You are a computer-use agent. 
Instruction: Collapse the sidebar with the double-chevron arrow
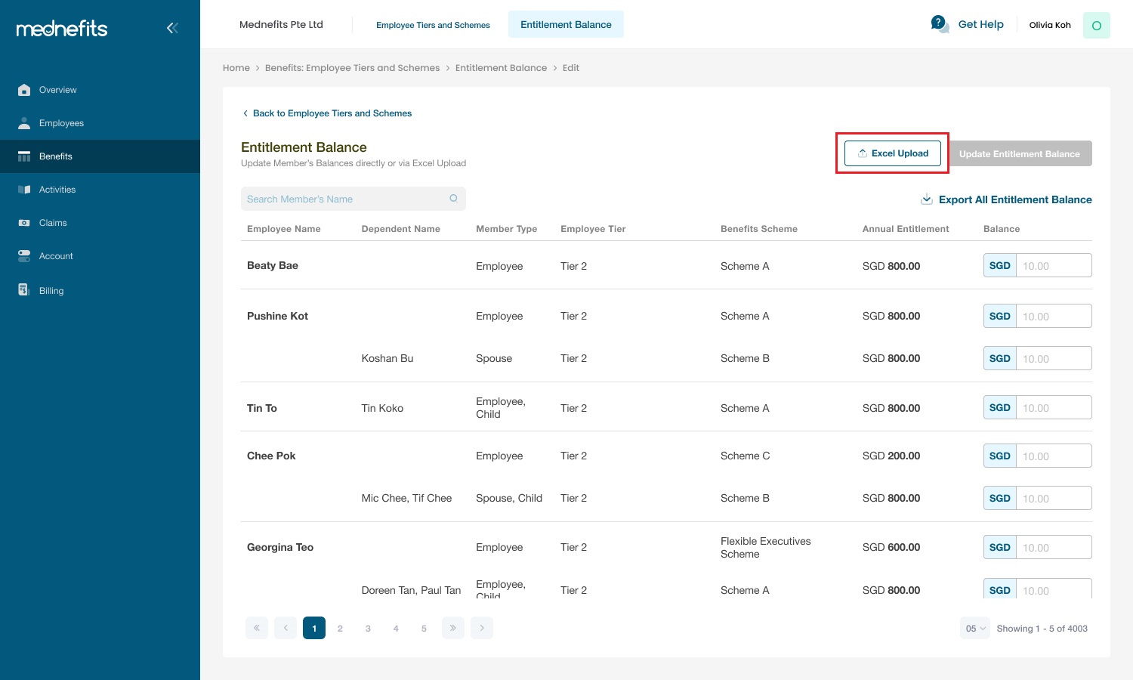(172, 28)
